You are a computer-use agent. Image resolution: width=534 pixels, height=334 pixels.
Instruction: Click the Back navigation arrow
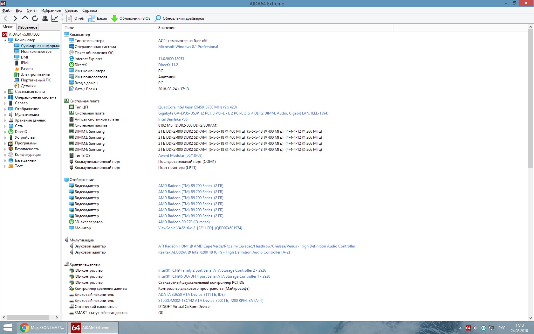point(5,18)
